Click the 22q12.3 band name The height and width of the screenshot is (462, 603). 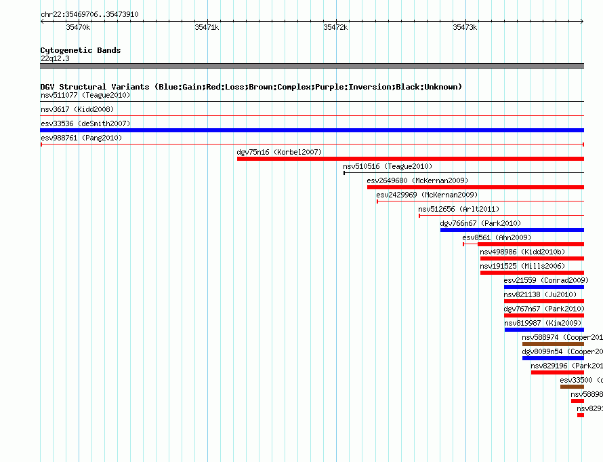tap(55, 58)
